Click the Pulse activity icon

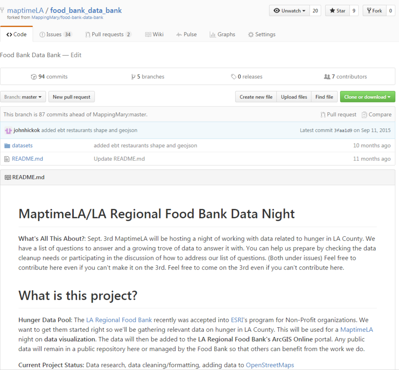179,35
